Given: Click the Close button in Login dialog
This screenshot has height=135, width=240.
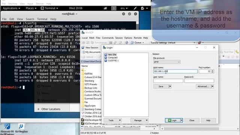Looking at the screenshot, I should [x=192, y=120].
